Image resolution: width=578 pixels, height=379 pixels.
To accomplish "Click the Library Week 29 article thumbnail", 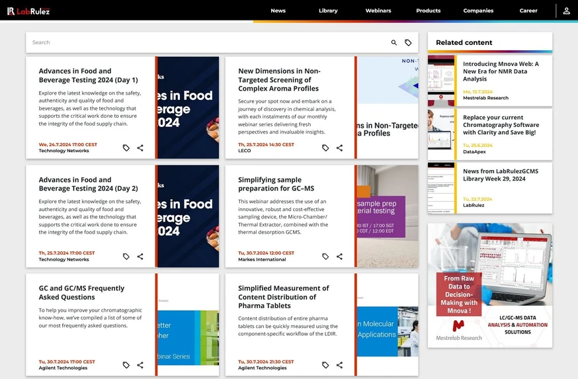I will [441, 188].
